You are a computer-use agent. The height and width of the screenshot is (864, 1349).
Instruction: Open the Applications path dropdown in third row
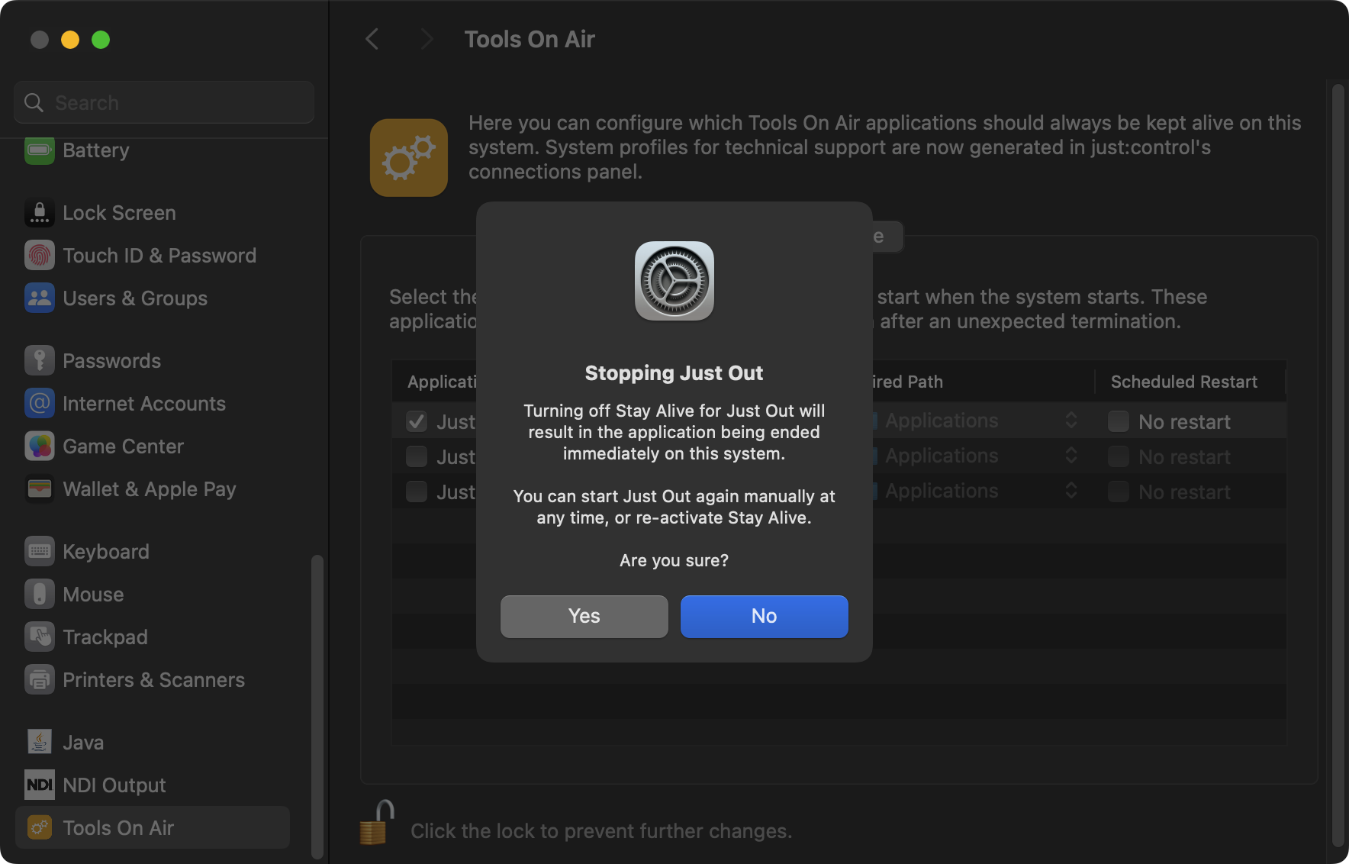pyautogui.click(x=977, y=492)
